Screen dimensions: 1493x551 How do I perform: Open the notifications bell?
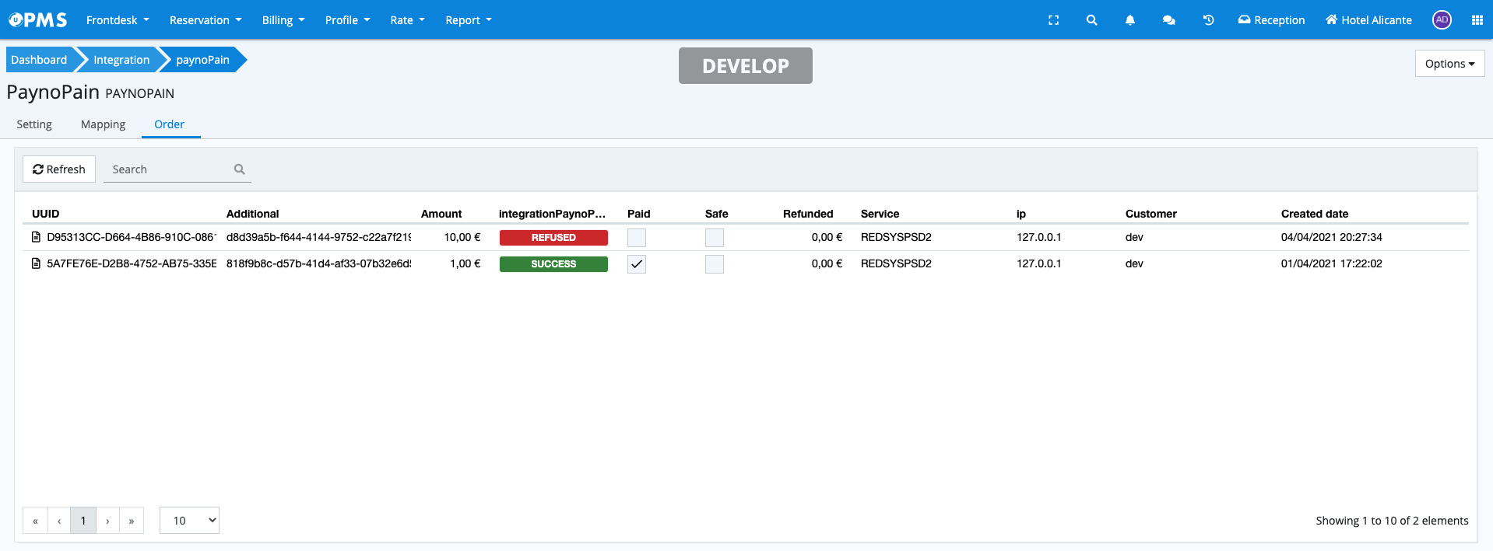[x=1129, y=20]
